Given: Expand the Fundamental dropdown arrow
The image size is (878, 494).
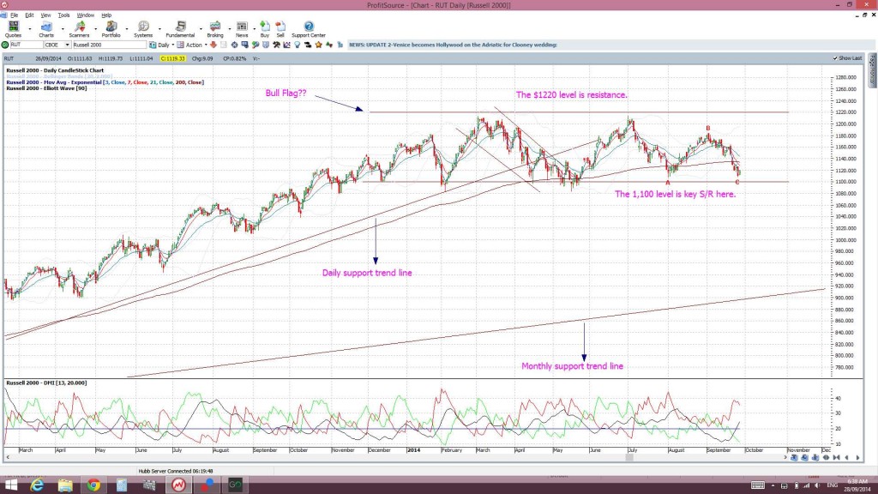Looking at the screenshot, I should [x=201, y=28].
